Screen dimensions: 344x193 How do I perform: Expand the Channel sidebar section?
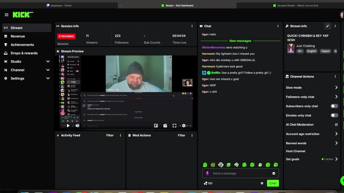click(48, 70)
